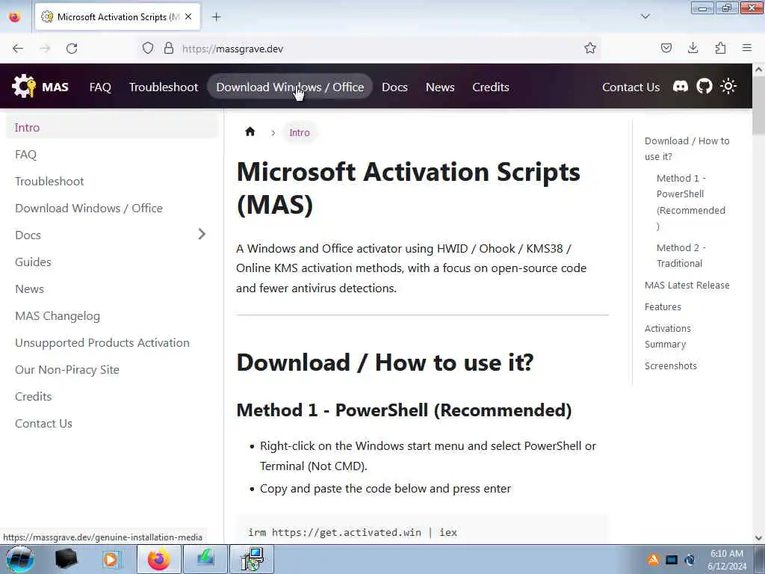Select FAQ in left sidebar
Image resolution: width=765 pixels, height=574 pixels.
point(112,154)
